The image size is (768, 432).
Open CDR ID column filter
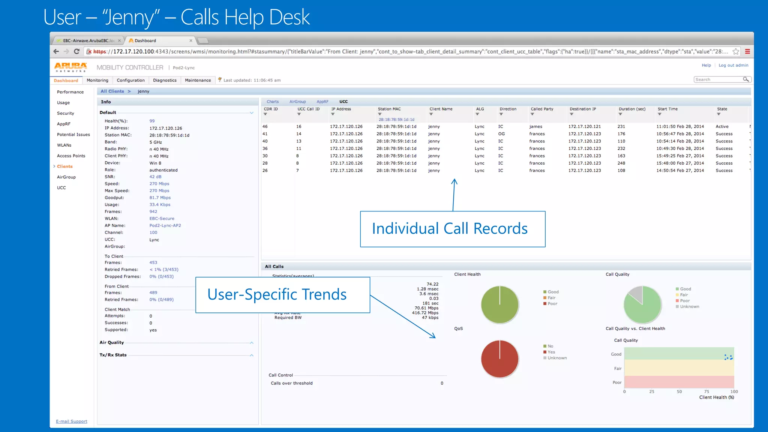pyautogui.click(x=265, y=114)
